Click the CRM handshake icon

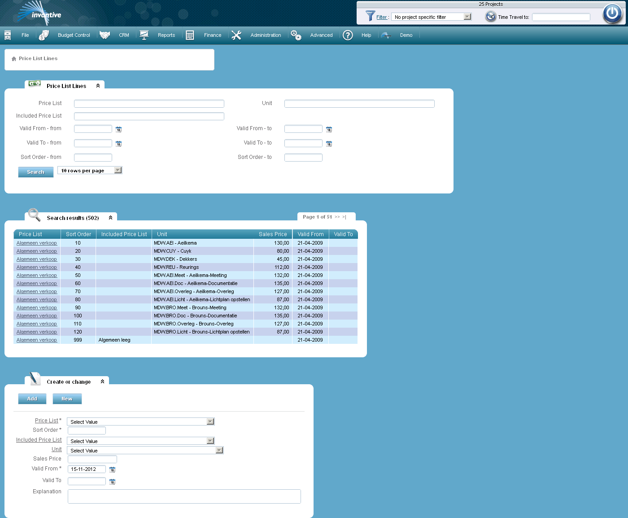tap(105, 35)
